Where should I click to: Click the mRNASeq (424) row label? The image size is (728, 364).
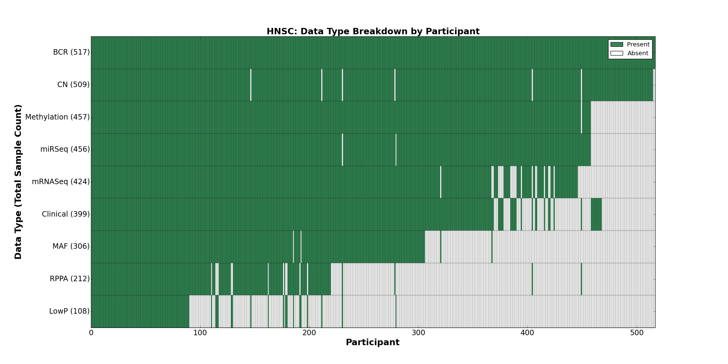click(x=61, y=182)
